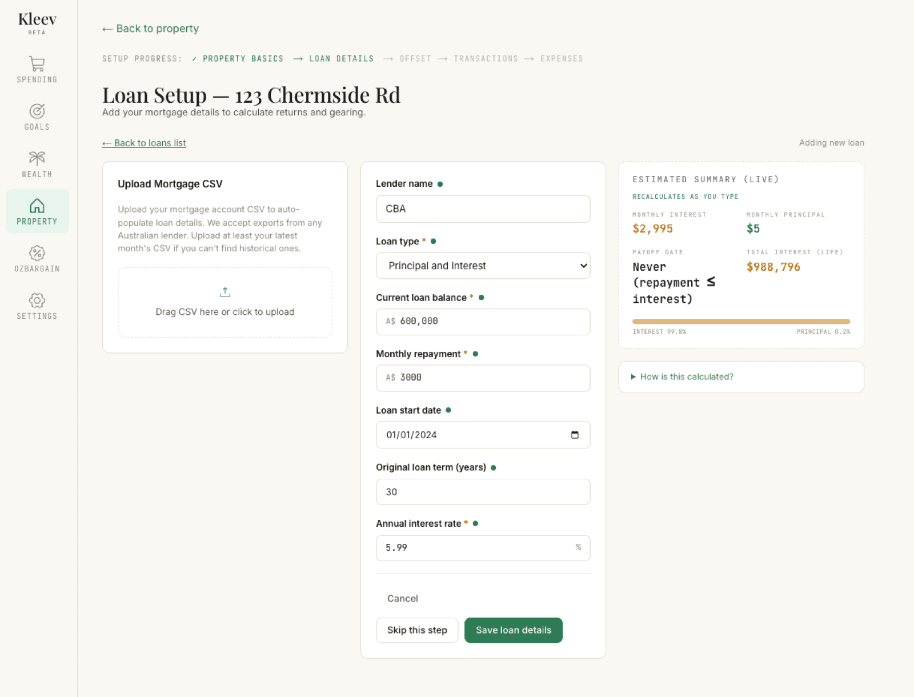Open the Spending section cart icon
This screenshot has width=914, height=697.
[37, 63]
